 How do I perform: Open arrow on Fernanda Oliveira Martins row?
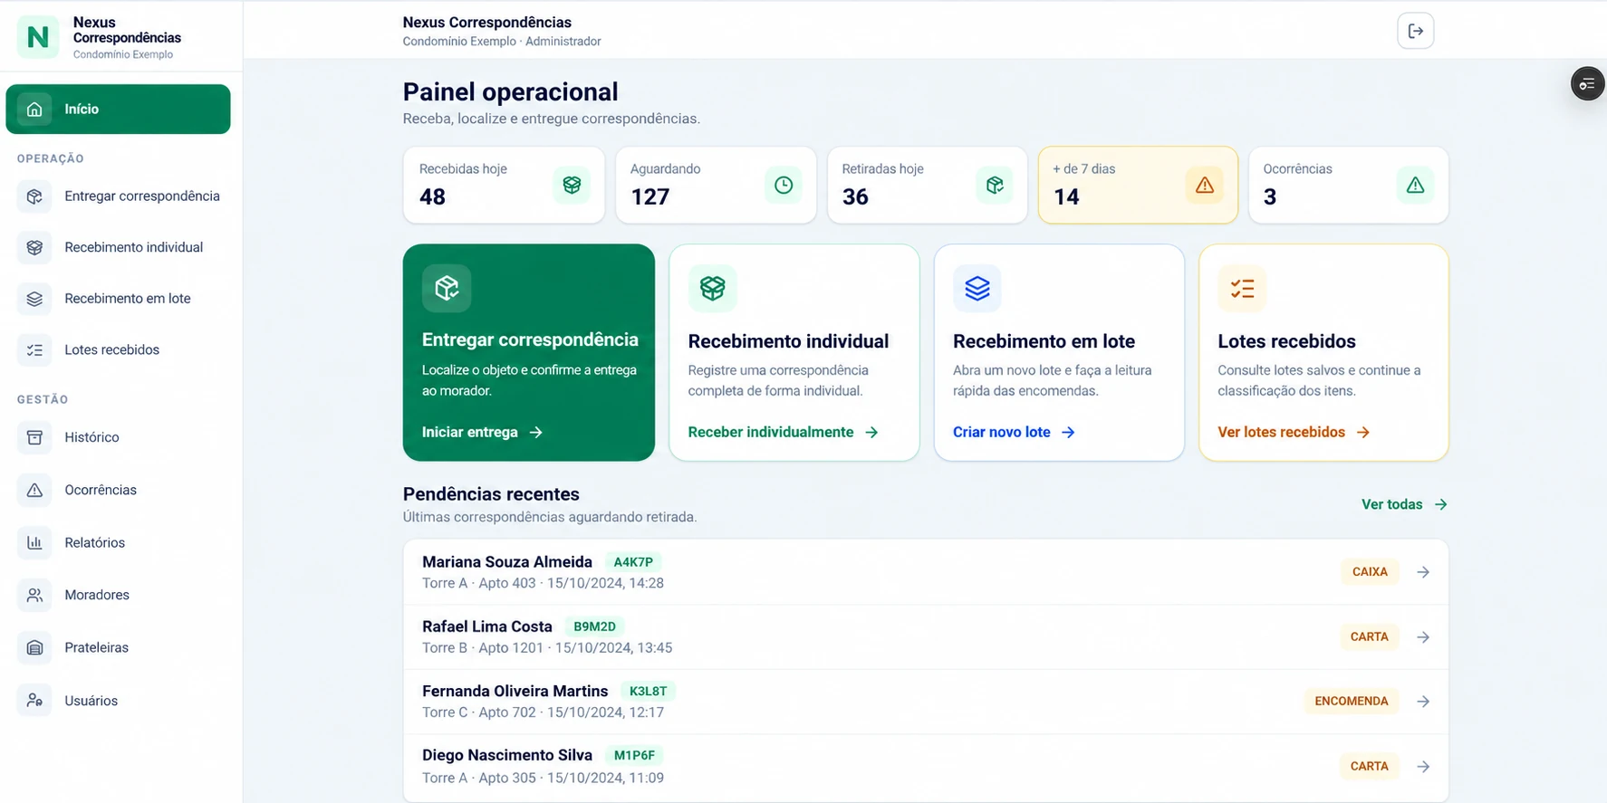(1423, 702)
